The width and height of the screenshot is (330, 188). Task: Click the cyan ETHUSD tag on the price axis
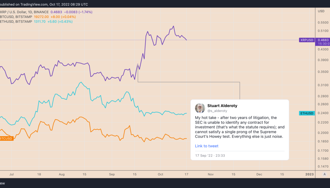pos(306,113)
